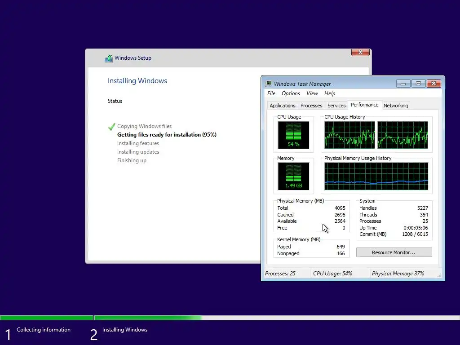Click the Total physical memory value 4095
This screenshot has width=460, height=345.
pos(340,208)
